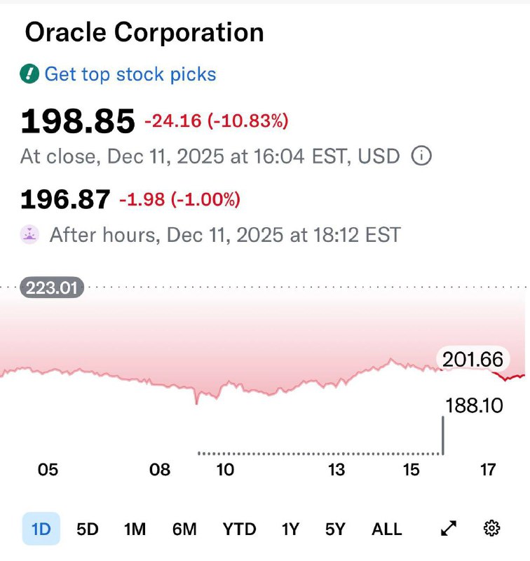Screen dimensions: 530x561
Task: Select the 5Y time range
Action: 335,529
